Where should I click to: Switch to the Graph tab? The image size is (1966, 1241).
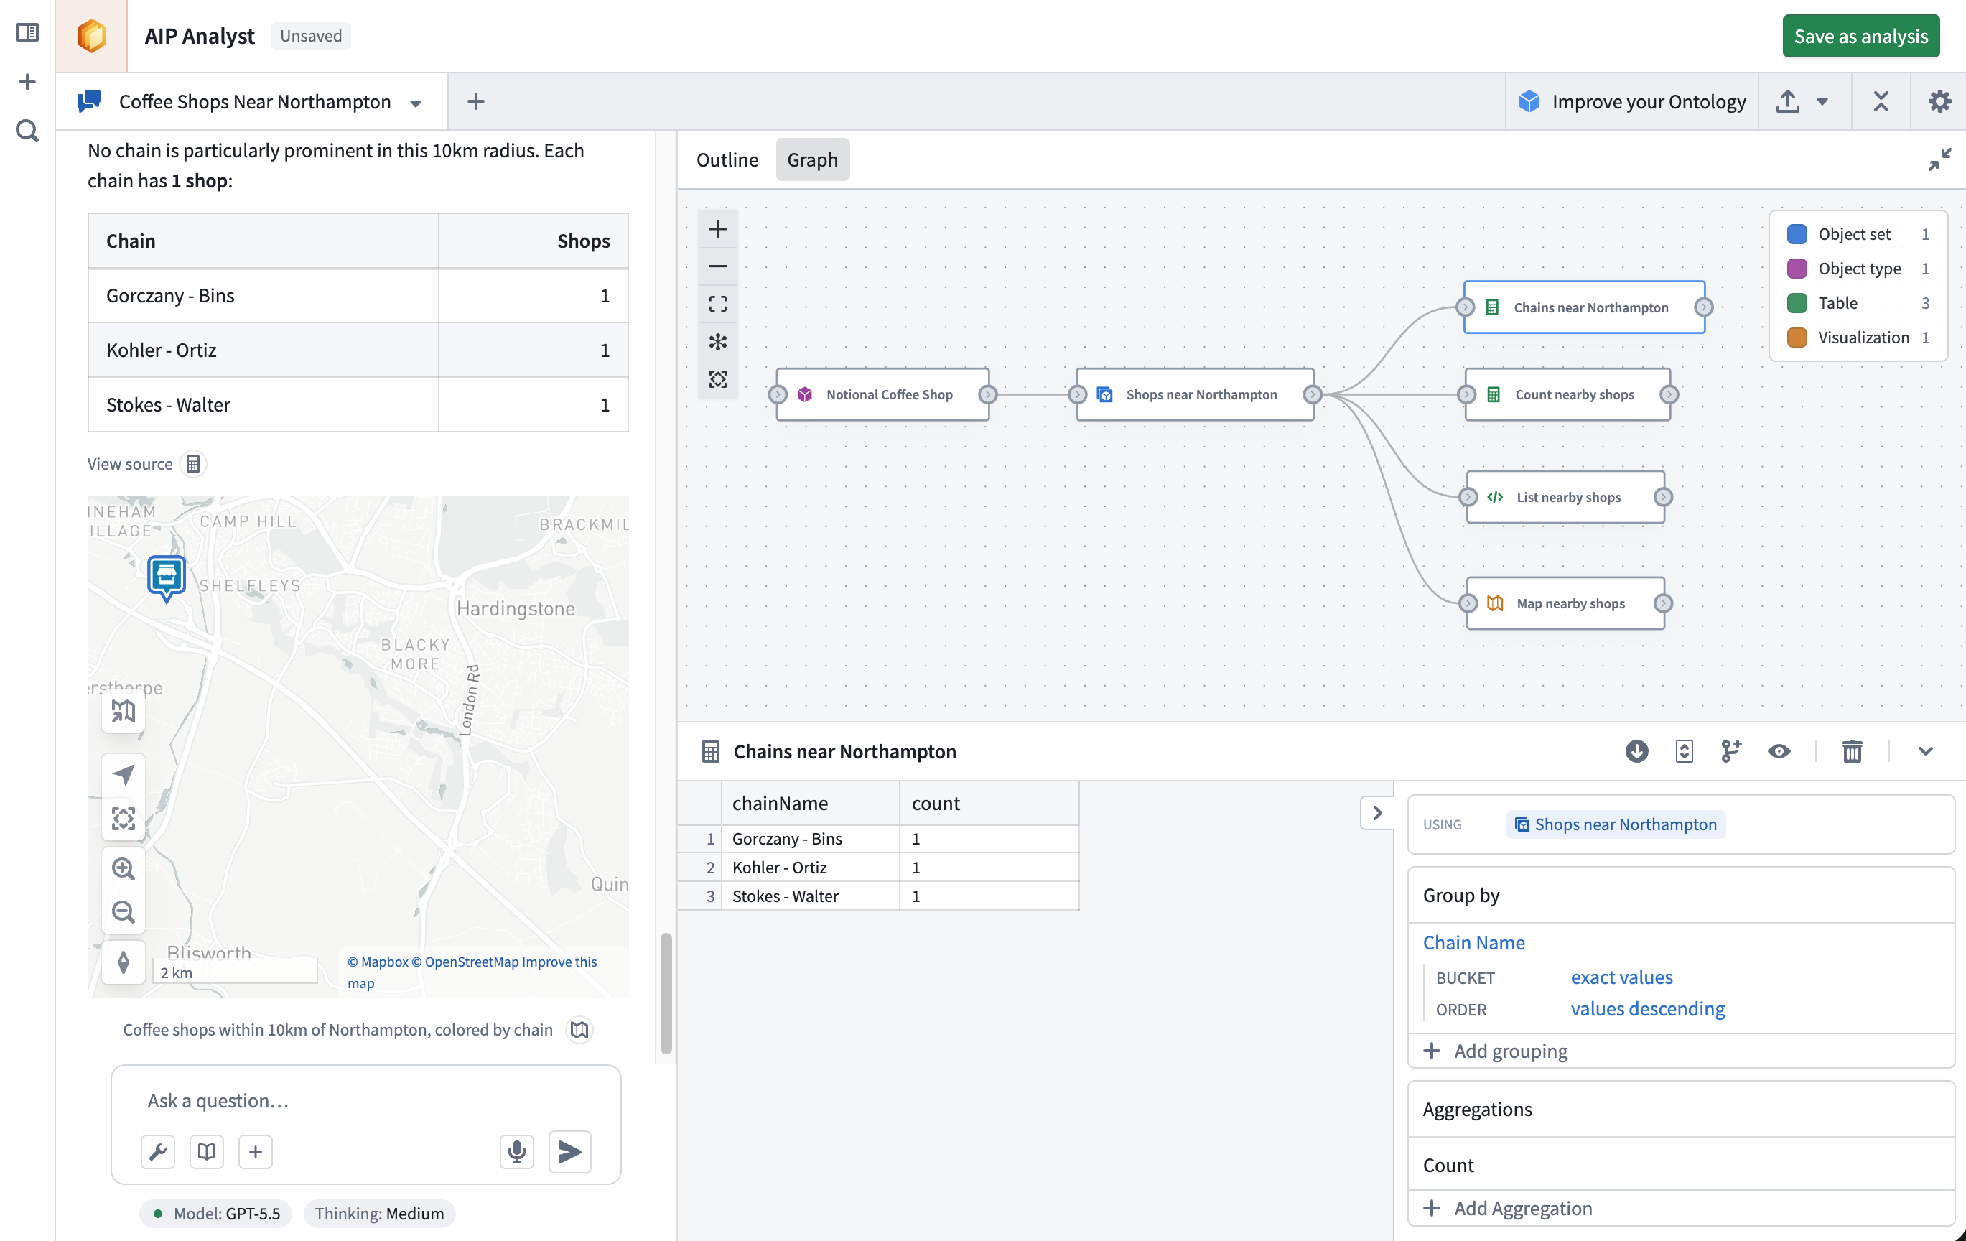coord(812,160)
